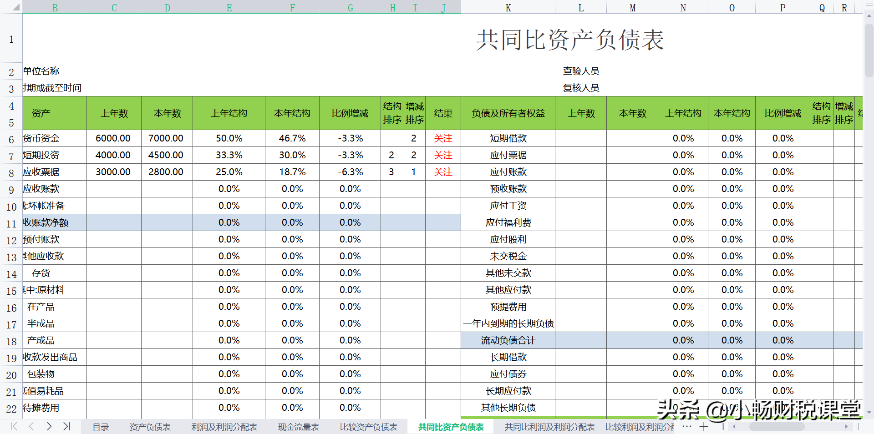Open the 目录 sheet tab
The height and width of the screenshot is (434, 874).
coord(101,427)
